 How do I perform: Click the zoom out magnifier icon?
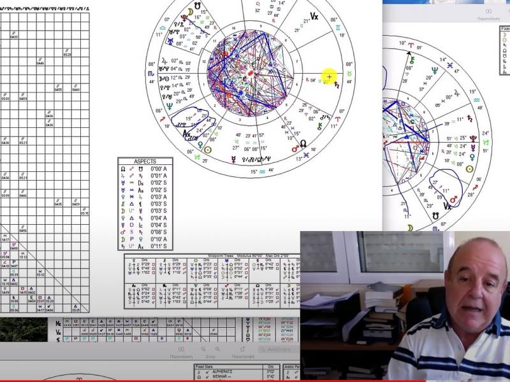click(203, 349)
